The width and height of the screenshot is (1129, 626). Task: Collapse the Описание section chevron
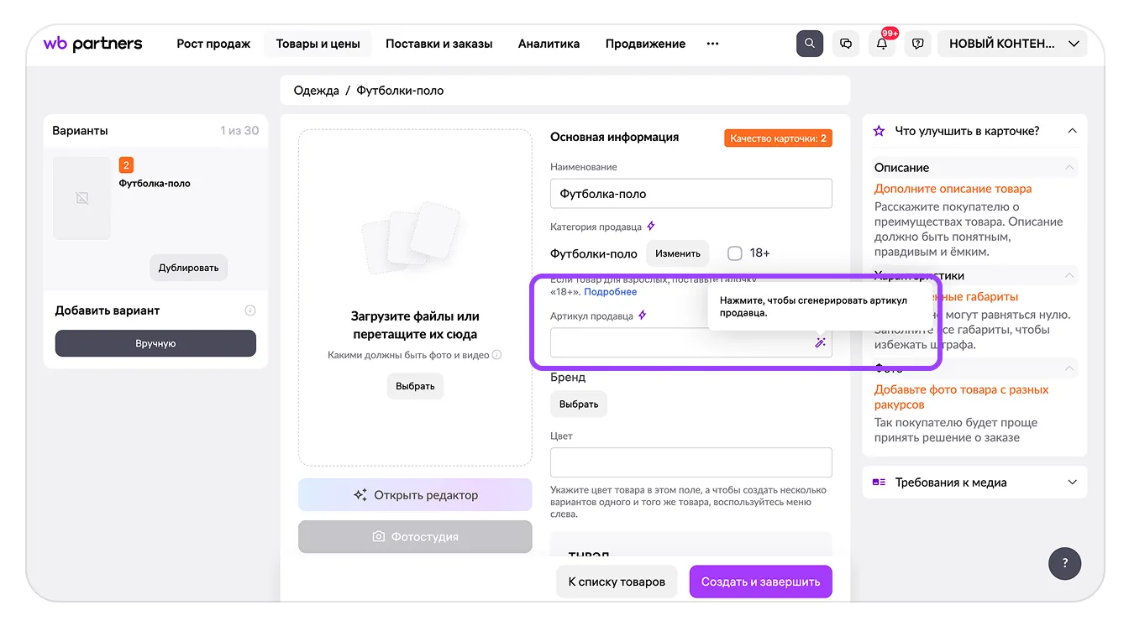(1069, 168)
